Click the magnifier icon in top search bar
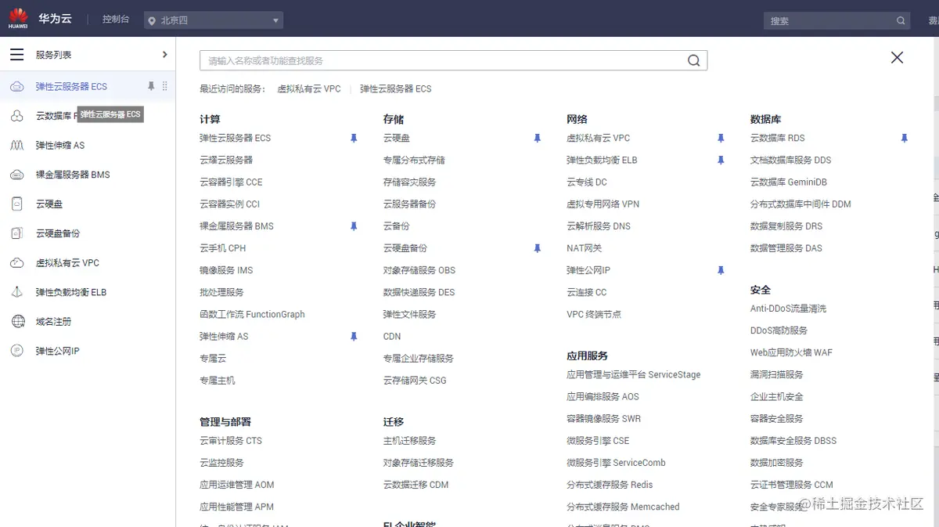The height and width of the screenshot is (527, 939). (x=901, y=21)
